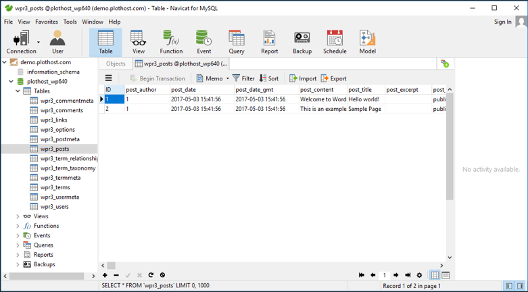528x292 pixels.
Task: Open the Window menu
Action: [x=93, y=22]
